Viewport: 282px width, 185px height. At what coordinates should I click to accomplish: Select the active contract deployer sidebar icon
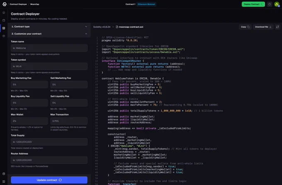click(x=4, y=28)
